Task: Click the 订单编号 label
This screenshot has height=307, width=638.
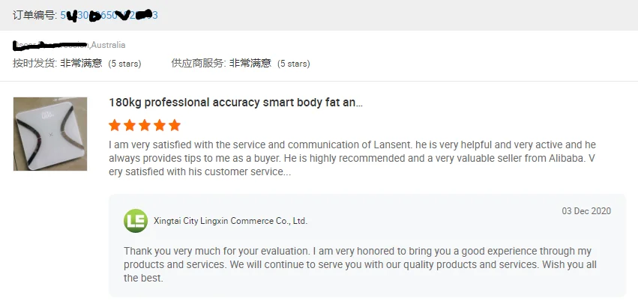Action: (x=34, y=15)
